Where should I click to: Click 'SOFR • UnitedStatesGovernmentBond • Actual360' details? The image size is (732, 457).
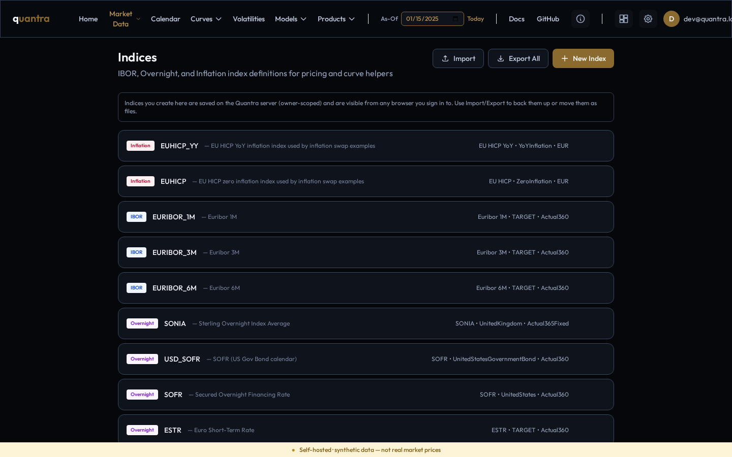click(500, 359)
